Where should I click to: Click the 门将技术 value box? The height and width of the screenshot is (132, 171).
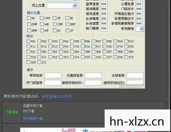point(139,9)
